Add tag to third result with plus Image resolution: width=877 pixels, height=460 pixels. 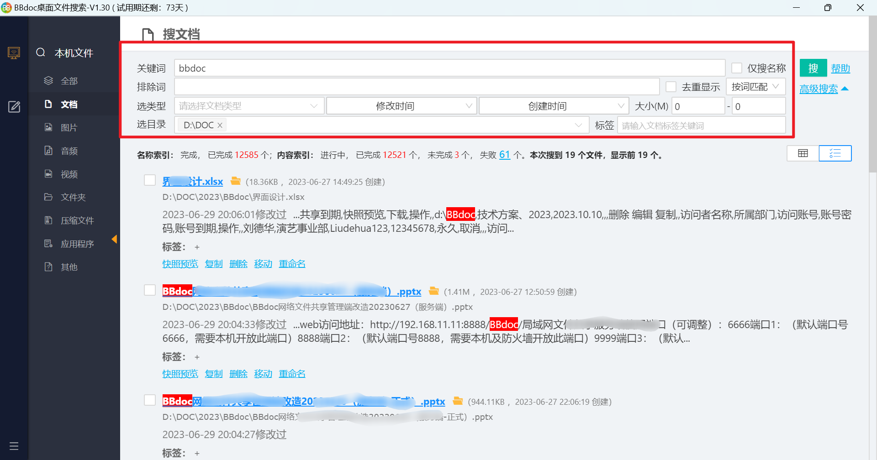pyautogui.click(x=197, y=454)
